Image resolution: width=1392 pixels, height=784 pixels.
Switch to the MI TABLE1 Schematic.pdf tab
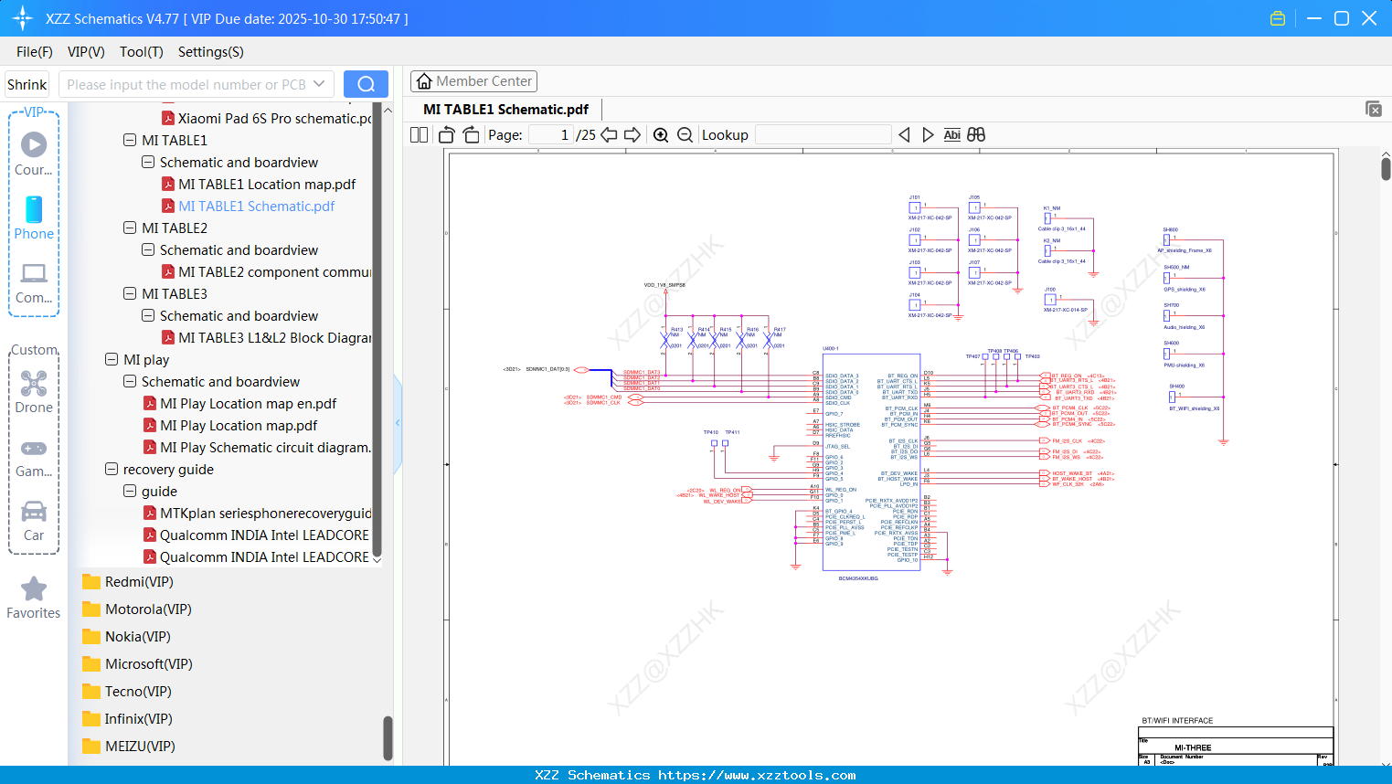point(505,109)
